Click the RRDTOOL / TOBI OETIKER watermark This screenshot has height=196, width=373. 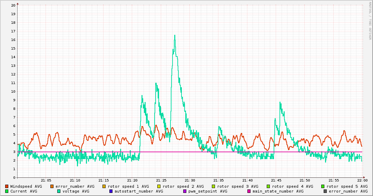tap(370, 21)
